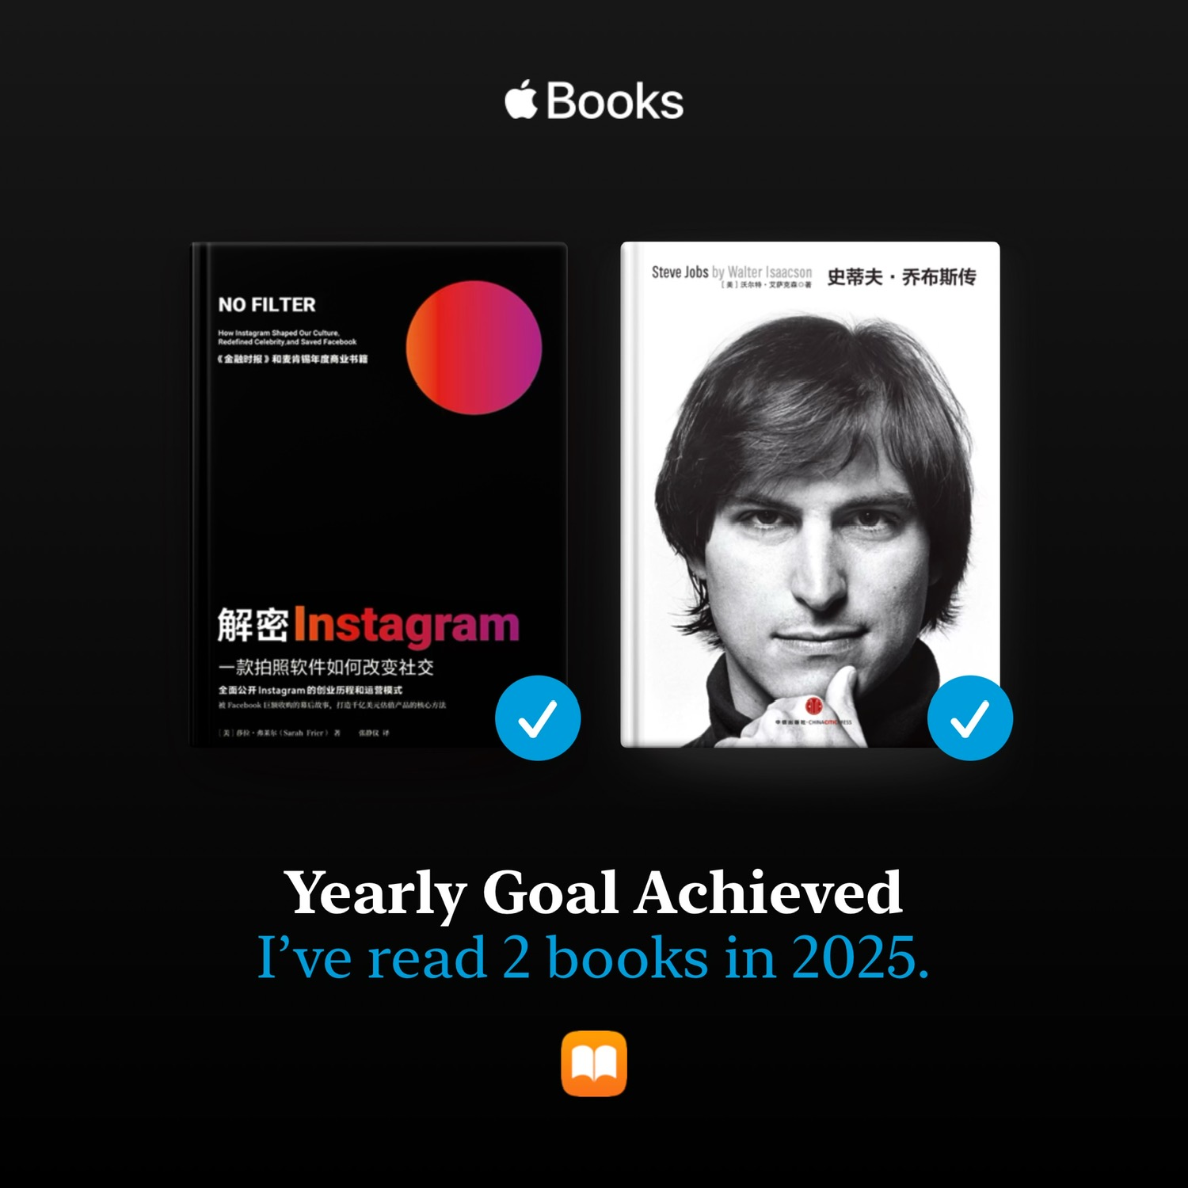Click the 'NO FILTER' title text
The image size is (1188, 1188).
click(267, 305)
